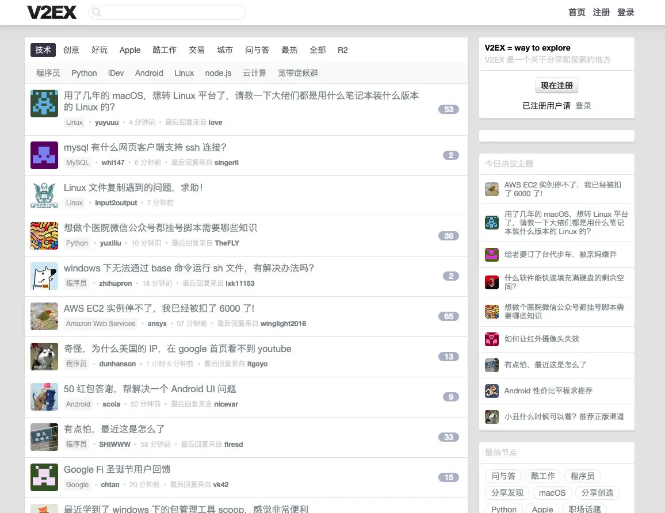The width and height of the screenshot is (665, 513).
Task: Open yuxiliu's colorful pattern avatar
Action: [44, 236]
